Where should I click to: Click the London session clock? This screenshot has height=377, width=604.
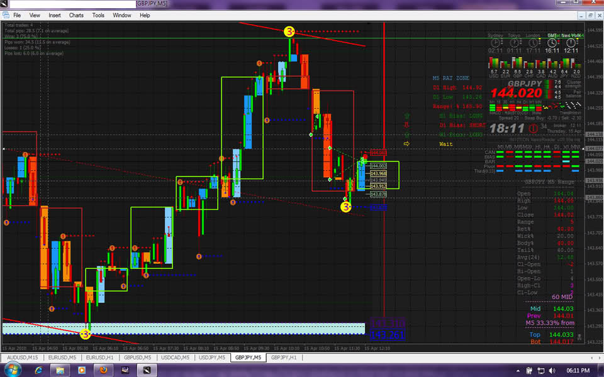(533, 43)
